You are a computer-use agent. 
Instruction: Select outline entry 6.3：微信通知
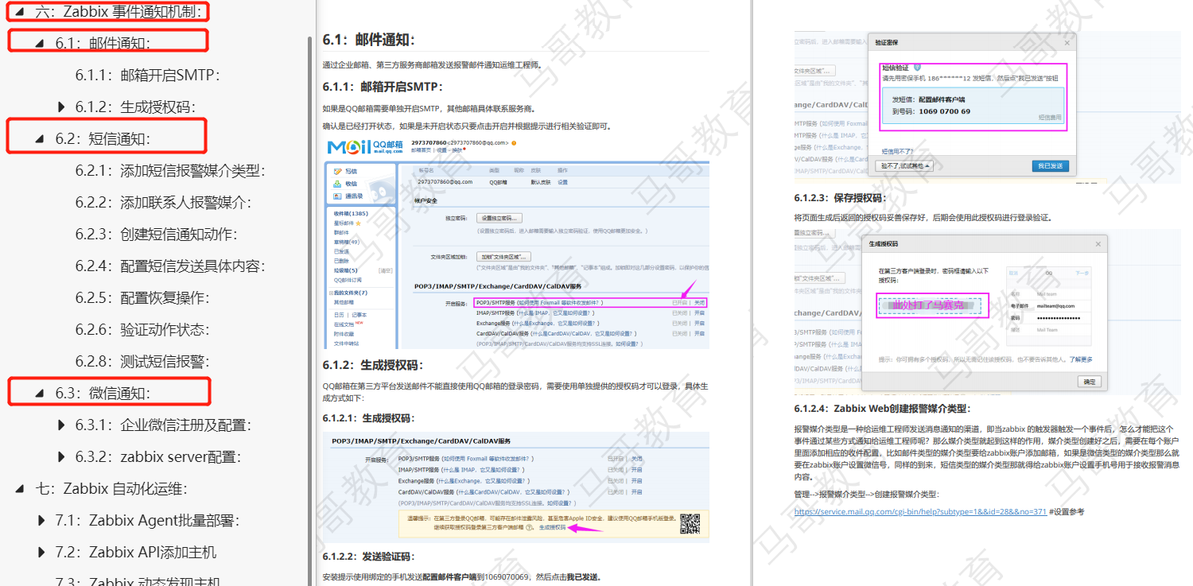(x=103, y=393)
